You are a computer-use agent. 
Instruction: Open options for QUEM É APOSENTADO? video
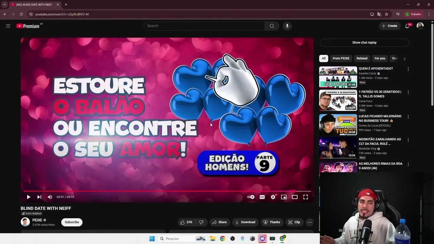click(x=408, y=69)
